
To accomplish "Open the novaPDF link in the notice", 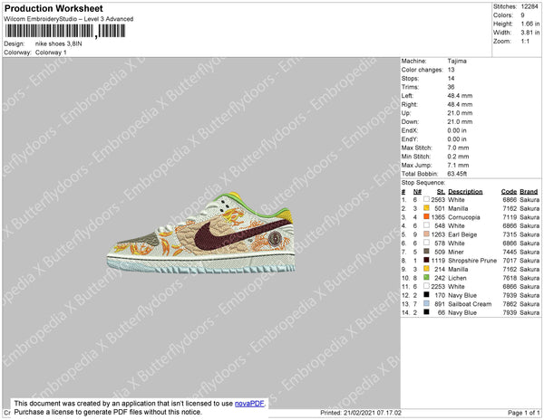I will coord(249,404).
